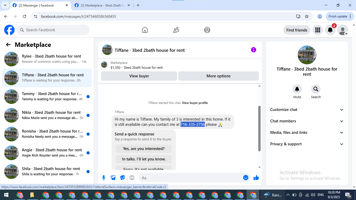
Task: Open the GIF picker icon
Action: 132,178
